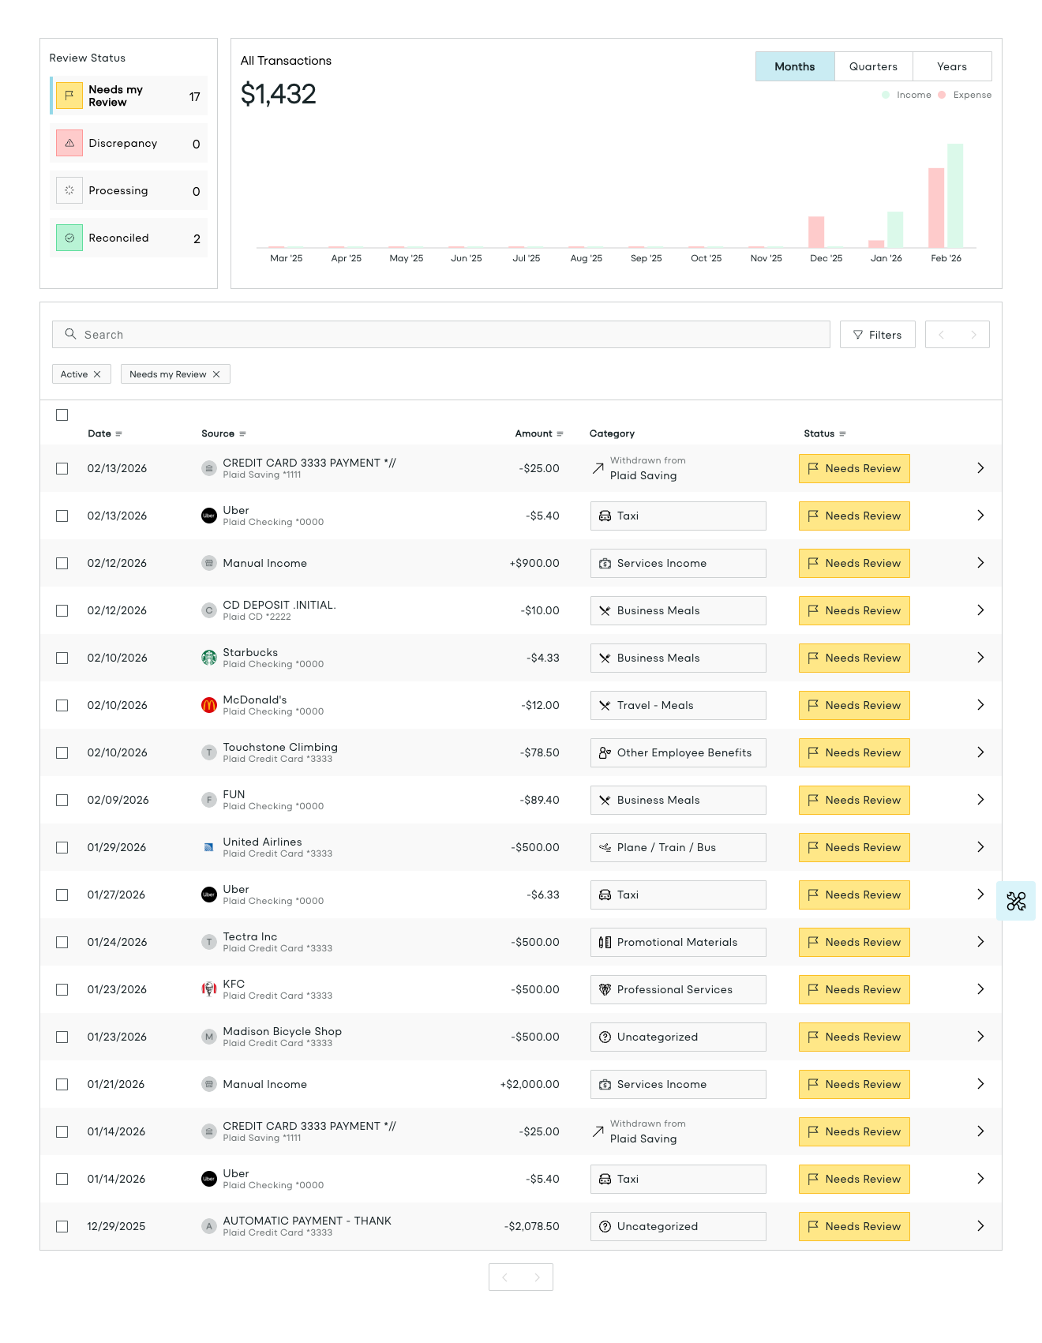Image resolution: width=1042 pixels, height=1343 pixels.
Task: Click the pink Dec '25 expense bar
Action: click(816, 232)
